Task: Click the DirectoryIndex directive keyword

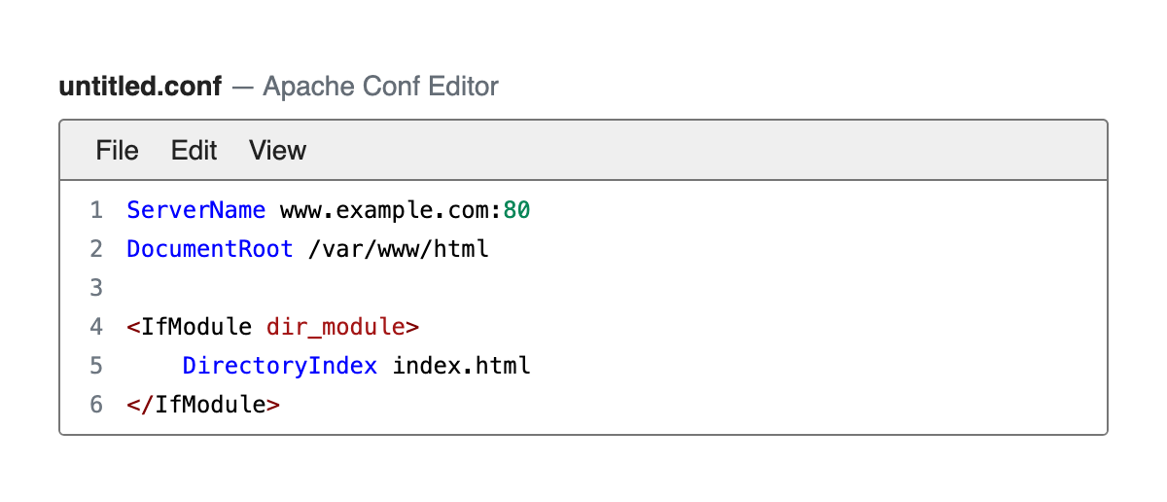Action: (x=280, y=366)
